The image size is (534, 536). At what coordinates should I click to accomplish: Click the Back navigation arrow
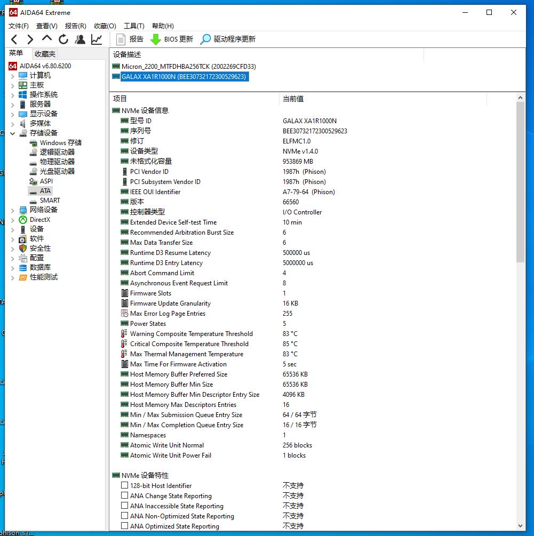14,39
